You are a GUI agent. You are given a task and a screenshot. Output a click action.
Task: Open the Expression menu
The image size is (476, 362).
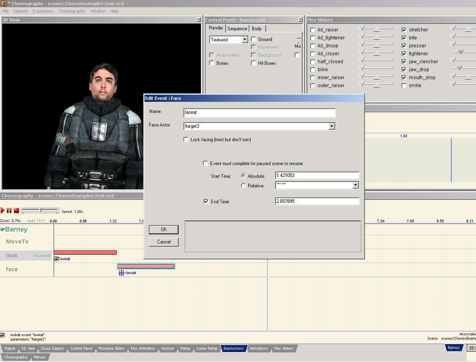(x=43, y=11)
